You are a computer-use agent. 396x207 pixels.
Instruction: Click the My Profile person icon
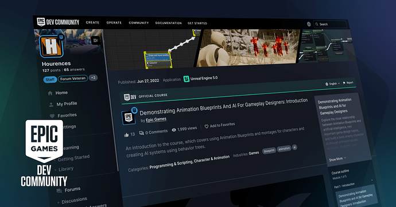[51, 105]
